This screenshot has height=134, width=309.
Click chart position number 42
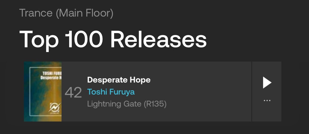[x=73, y=92]
